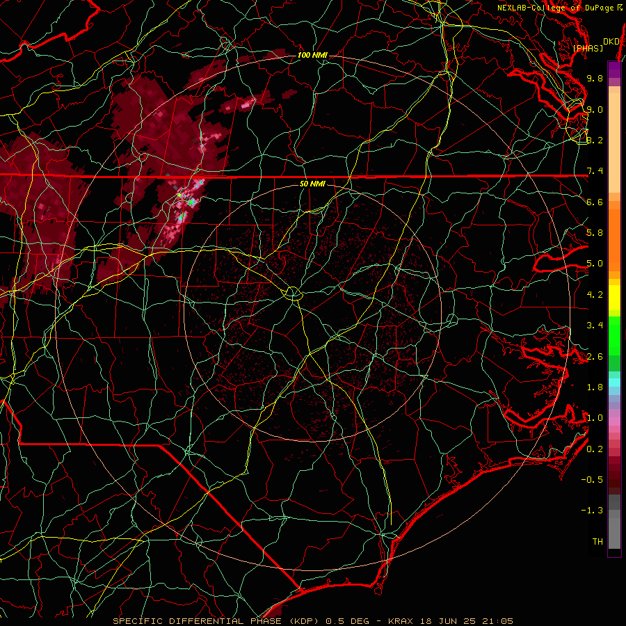Screen dimensions: 626x626
Task: Pick the cyan segment of the color scale
Action: 614,383
